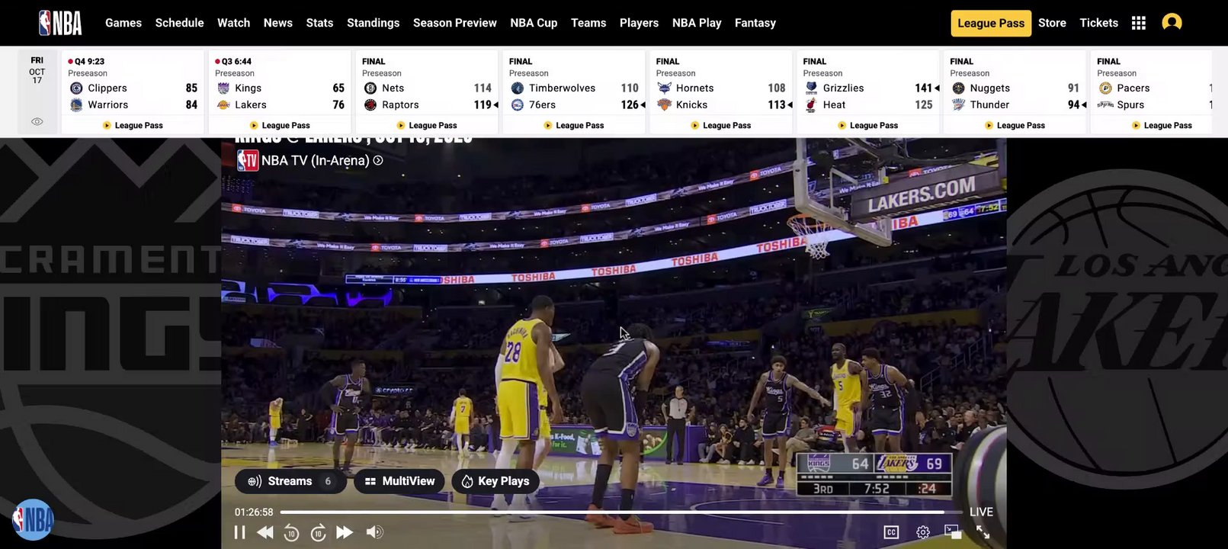Click the round NBA badge bottom-left

[x=33, y=520]
